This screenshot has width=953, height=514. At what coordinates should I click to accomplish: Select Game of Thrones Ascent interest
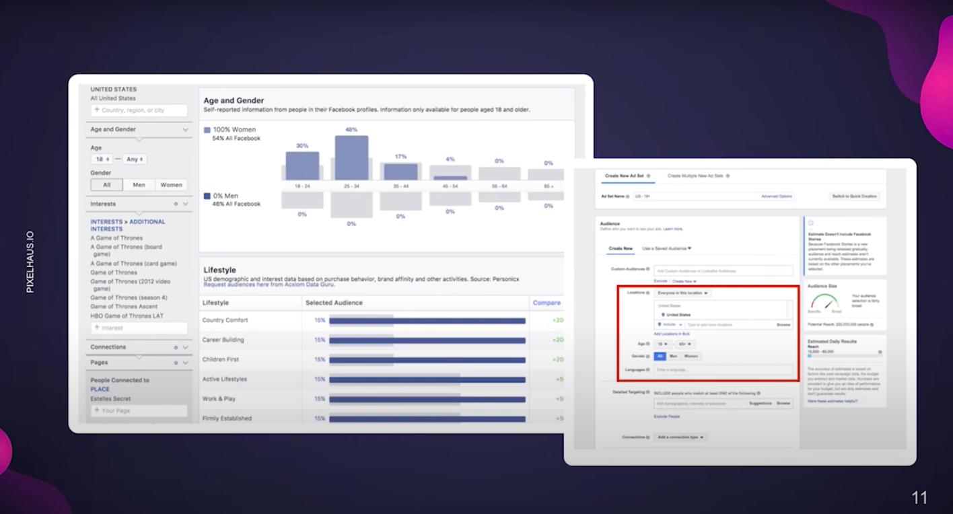tap(124, 306)
